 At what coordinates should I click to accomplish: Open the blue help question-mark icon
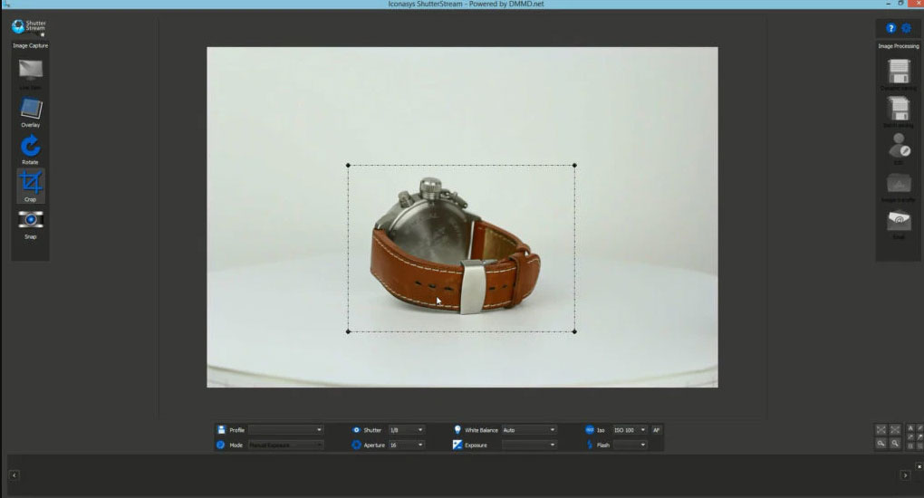(x=891, y=28)
